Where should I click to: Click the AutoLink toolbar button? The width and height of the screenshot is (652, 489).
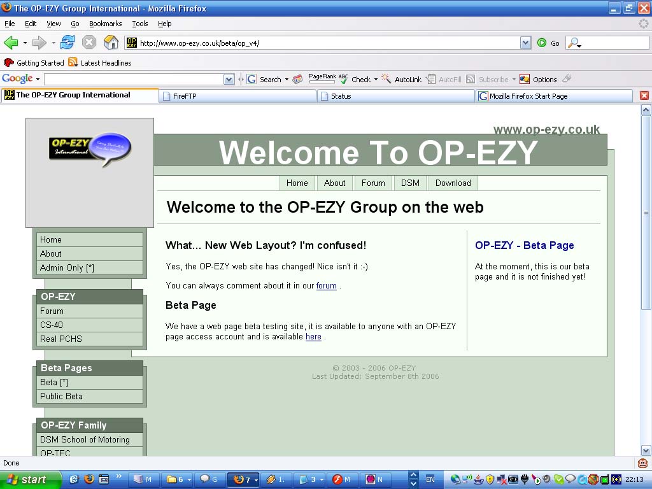(402, 79)
